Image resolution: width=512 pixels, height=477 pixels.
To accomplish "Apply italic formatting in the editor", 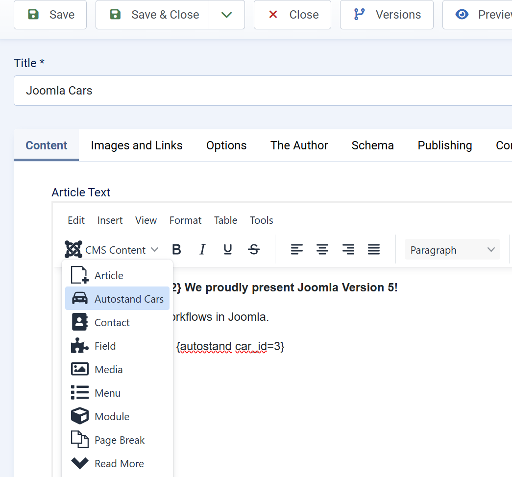I will (202, 250).
